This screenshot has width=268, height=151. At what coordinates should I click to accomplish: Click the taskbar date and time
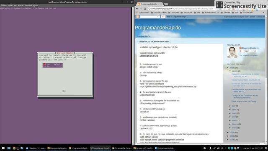(253, 148)
